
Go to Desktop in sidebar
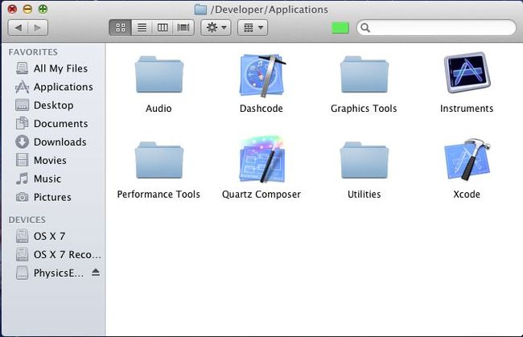[x=53, y=105]
